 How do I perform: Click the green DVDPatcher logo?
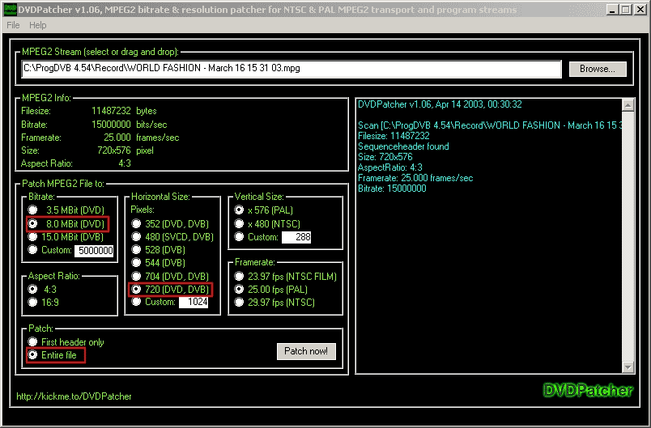click(588, 390)
